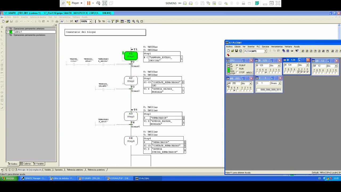This screenshot has width=341, height=192.
Task: Open Ejecutar menu in S7-PLCSIM
Action: 265,47
